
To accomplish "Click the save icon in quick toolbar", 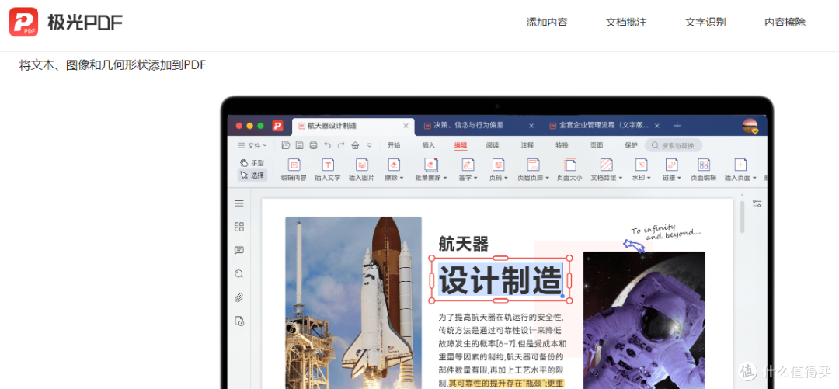I will pyautogui.click(x=300, y=145).
